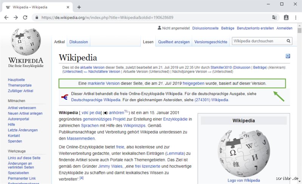302x184 pixels.
Task: Click the Wikipedia globe image in infobox
Action: tap(243, 153)
